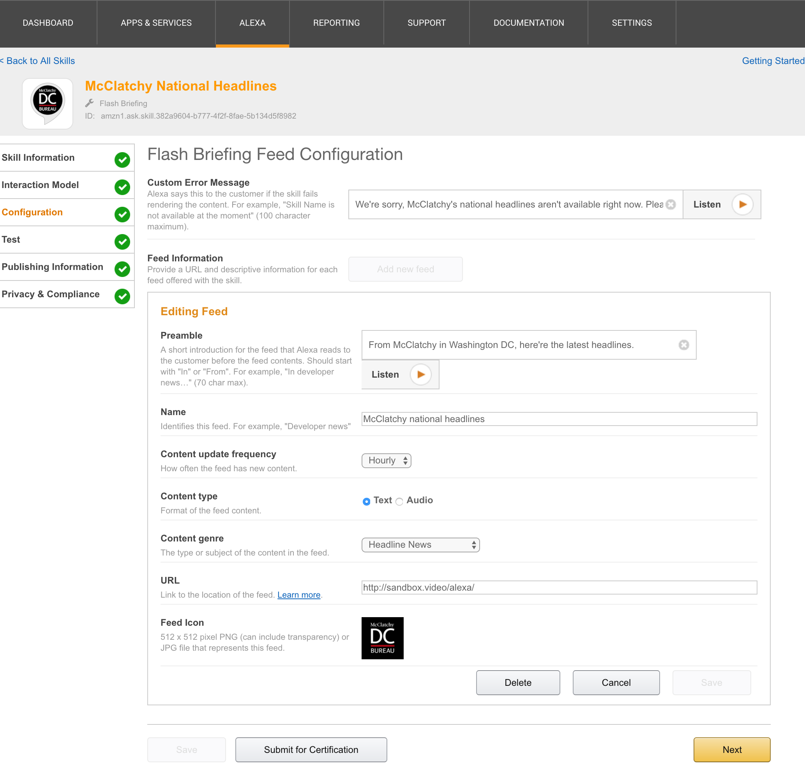Delete the feed being edited
This screenshot has width=805, height=781.
(517, 682)
